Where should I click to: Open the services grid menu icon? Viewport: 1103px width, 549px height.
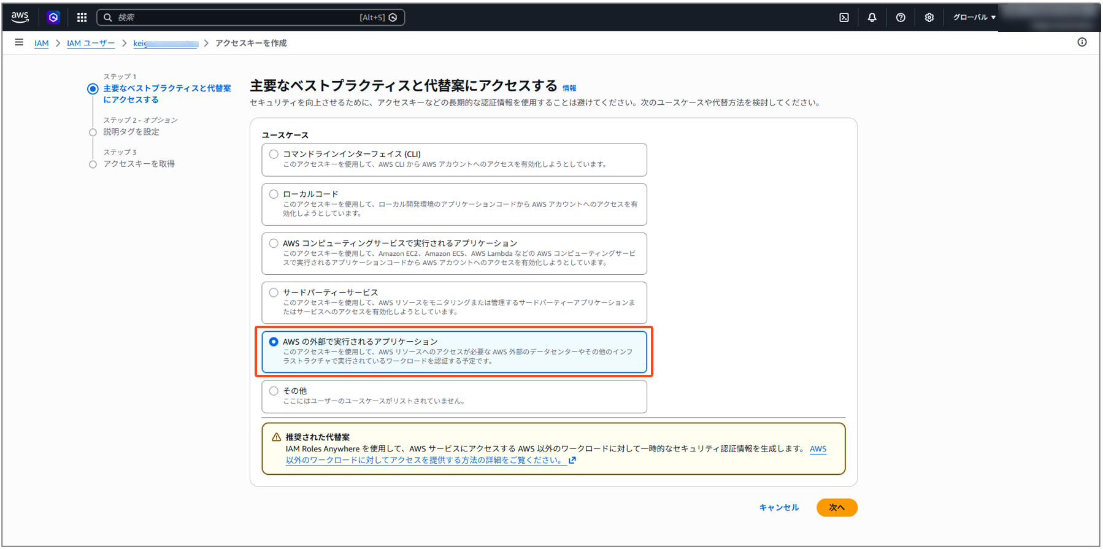pos(82,17)
